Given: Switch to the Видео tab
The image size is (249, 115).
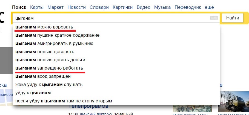Looking at the screenshot, I should point(143,7).
